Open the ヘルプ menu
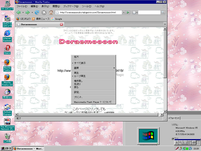 (x=99, y=6)
